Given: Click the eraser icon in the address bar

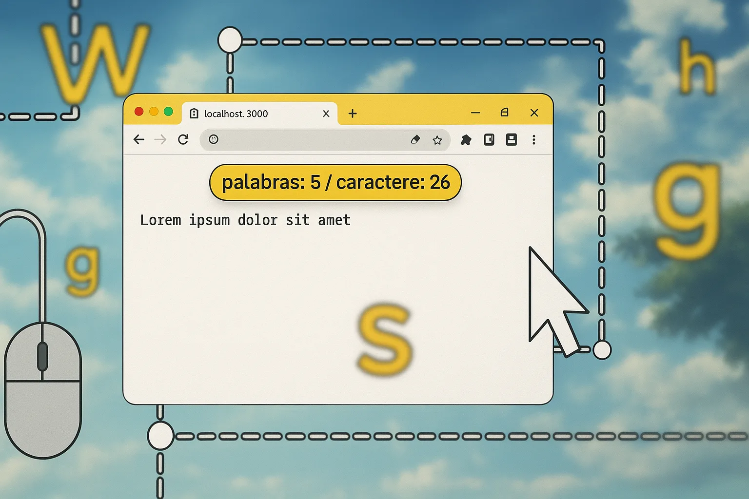Looking at the screenshot, I should pyautogui.click(x=415, y=140).
